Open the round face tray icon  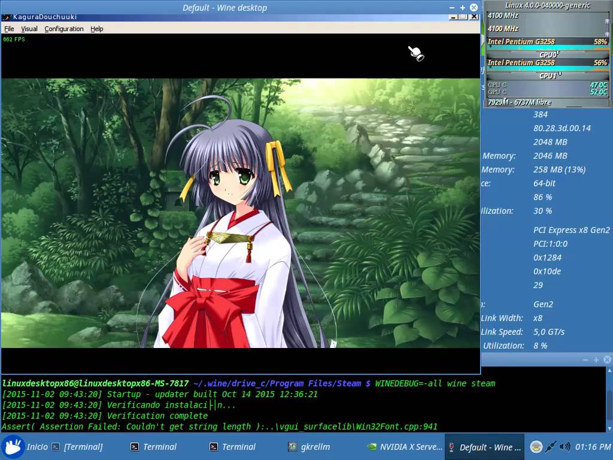tap(536, 447)
